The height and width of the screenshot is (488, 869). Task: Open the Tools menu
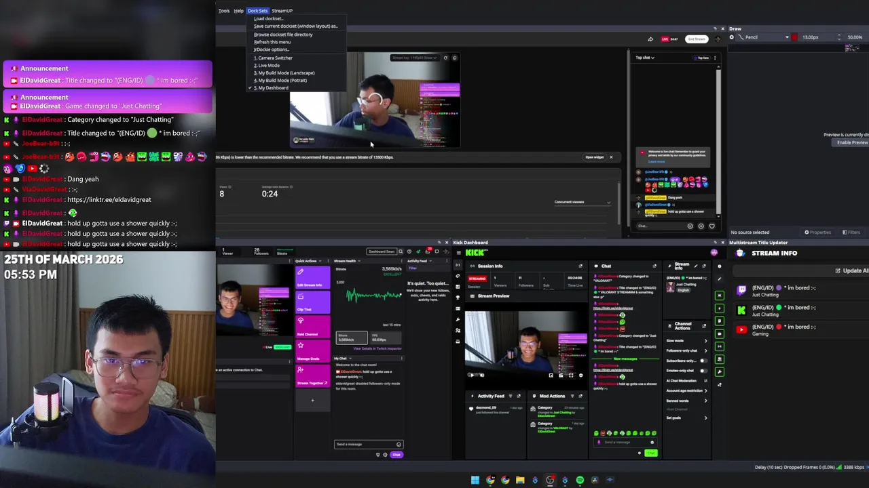(x=224, y=11)
